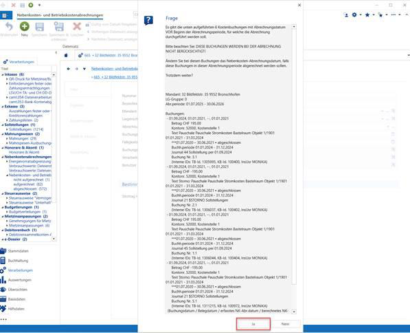Open Kreditorenzahlungen tree entry

point(25,116)
